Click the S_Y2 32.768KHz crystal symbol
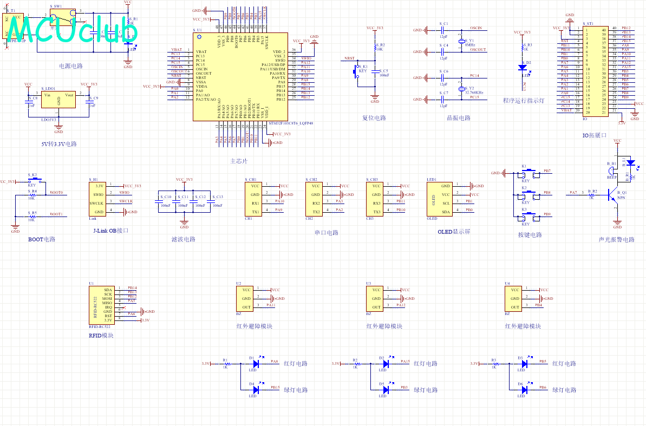The width and height of the screenshot is (646, 426). click(461, 89)
